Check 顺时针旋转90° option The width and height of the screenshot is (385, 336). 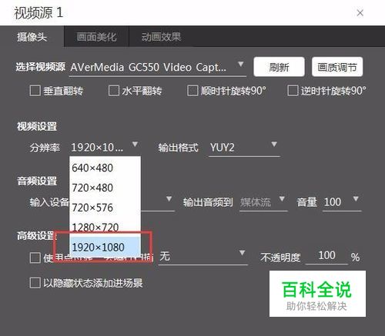tap(192, 91)
